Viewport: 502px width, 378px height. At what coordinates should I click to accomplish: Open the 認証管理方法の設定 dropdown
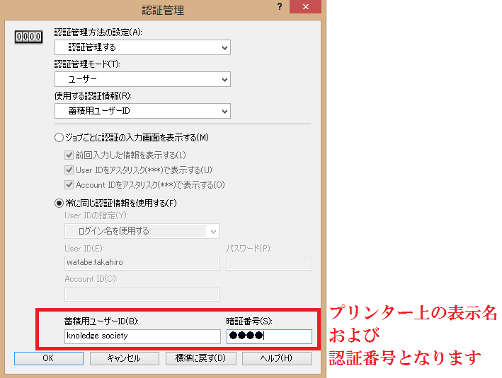142,47
